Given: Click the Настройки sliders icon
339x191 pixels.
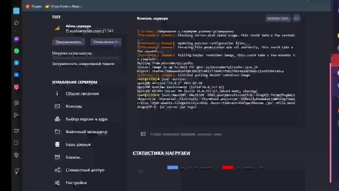Looking at the screenshot, I should [57, 183].
